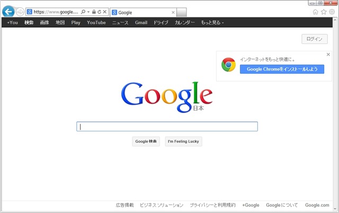The image size is (339, 213).
Task: Open Gmail from the Google bar
Action: 141,22
